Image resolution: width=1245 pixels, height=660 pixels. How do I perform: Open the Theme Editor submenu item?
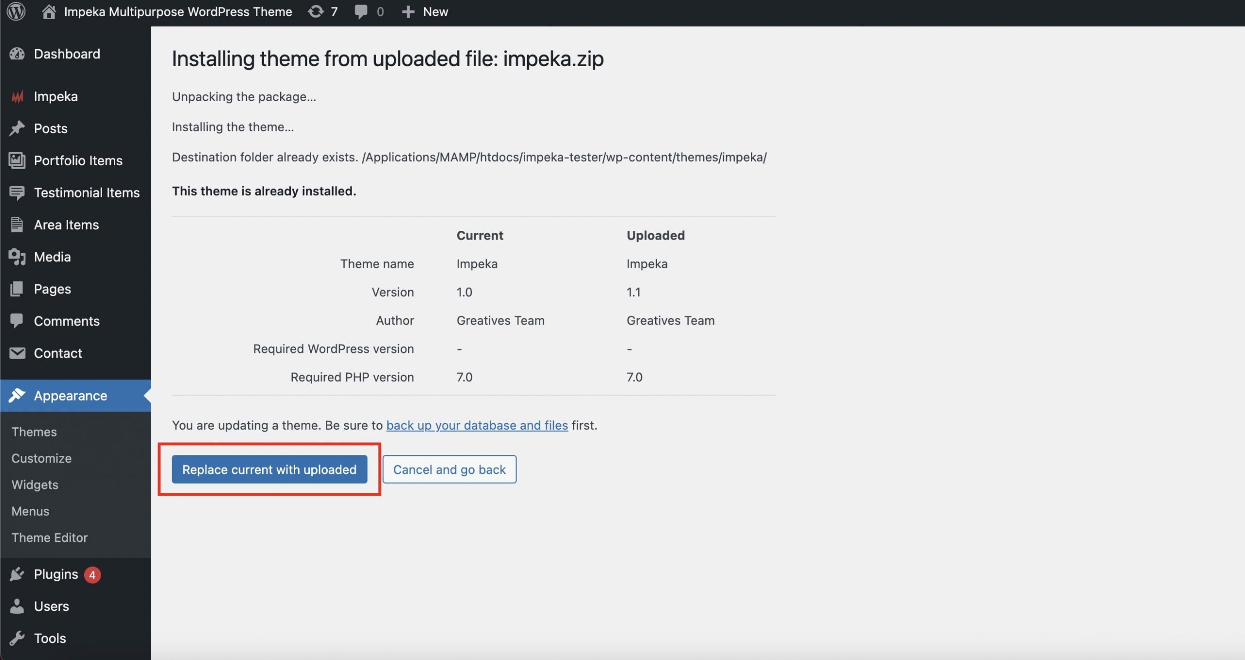(x=49, y=538)
